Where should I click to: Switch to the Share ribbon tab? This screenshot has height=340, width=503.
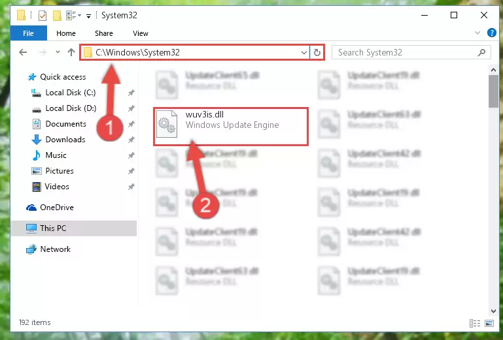pos(103,33)
